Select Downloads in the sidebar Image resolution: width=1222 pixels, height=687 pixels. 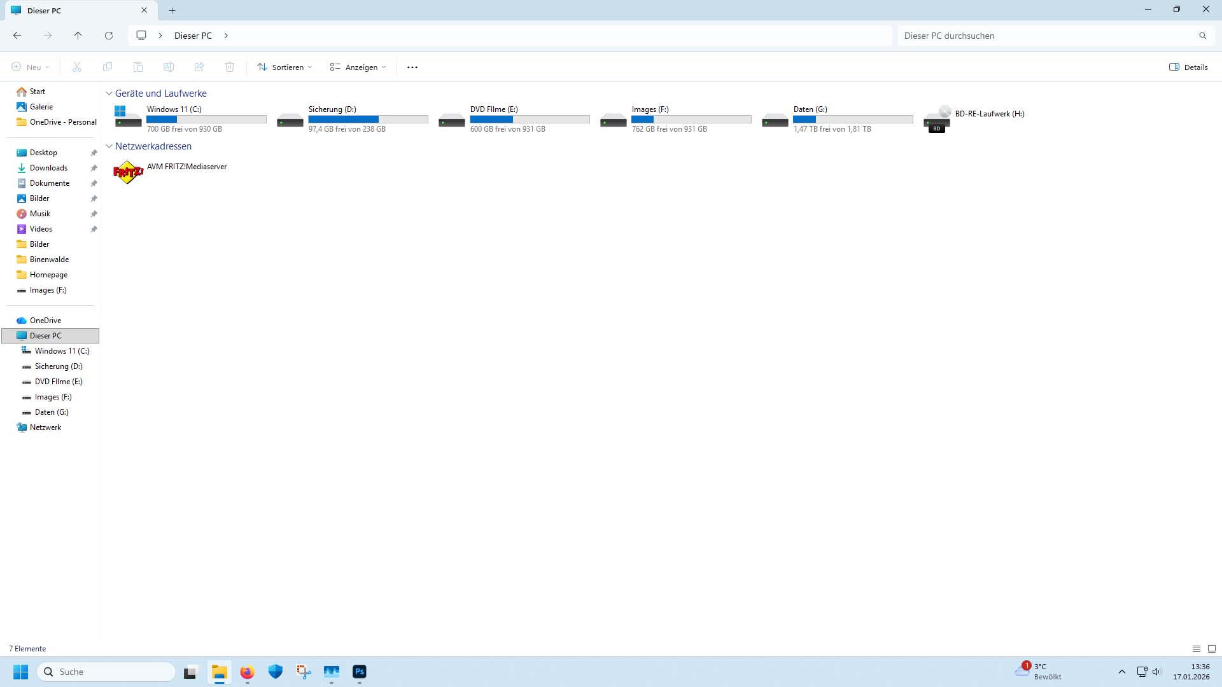coord(48,168)
